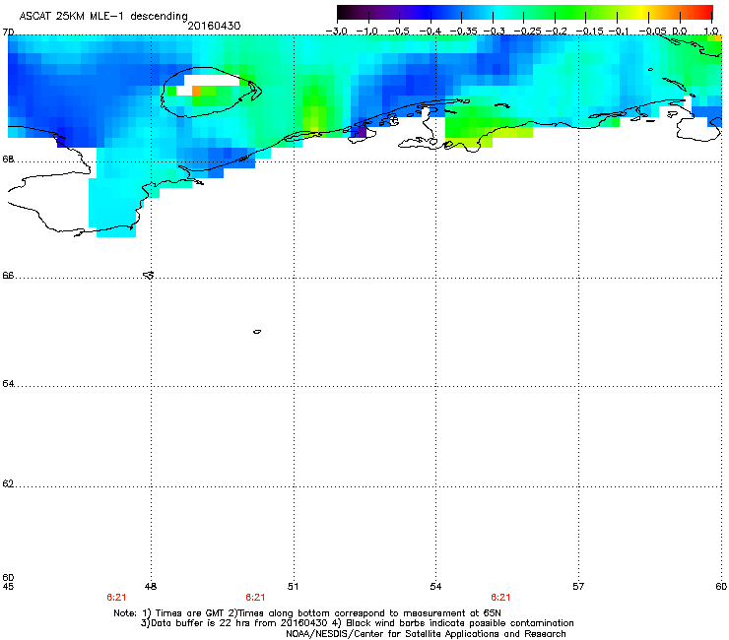Click the red '6:21' time between longitudes 45 and 48

pyautogui.click(x=116, y=598)
